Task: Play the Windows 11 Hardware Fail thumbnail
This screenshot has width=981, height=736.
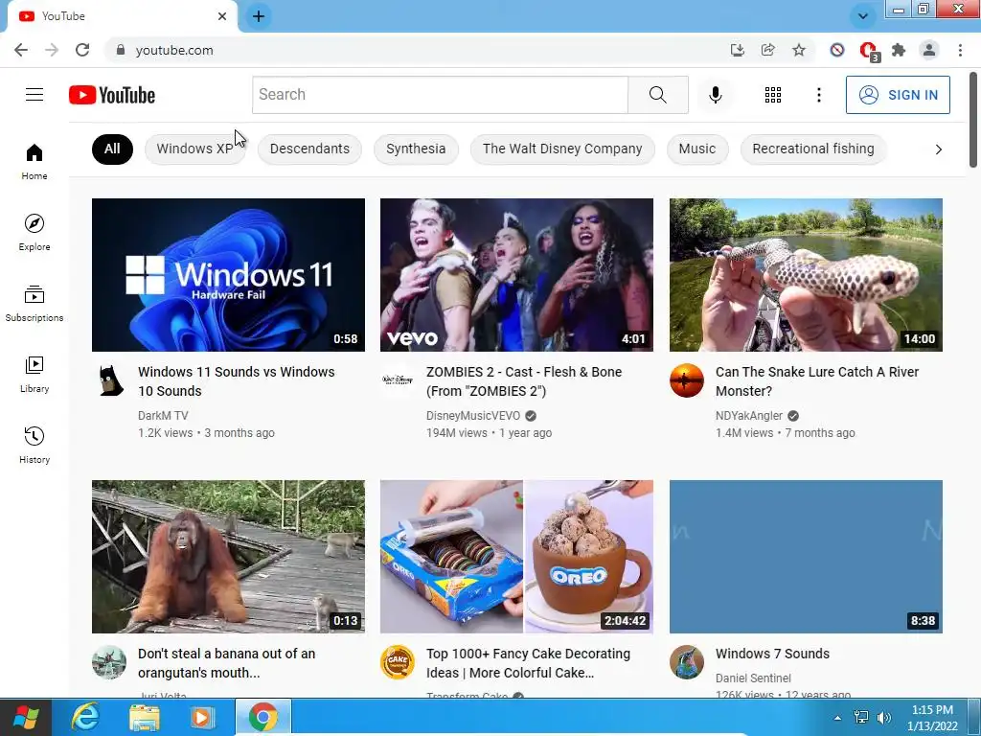Action: [228, 275]
